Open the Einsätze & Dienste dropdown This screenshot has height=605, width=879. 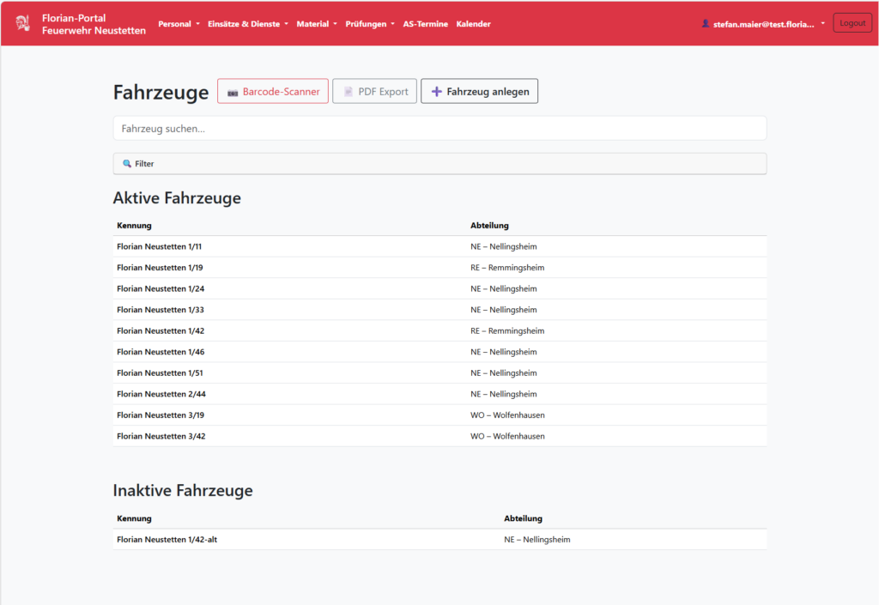[x=247, y=24]
